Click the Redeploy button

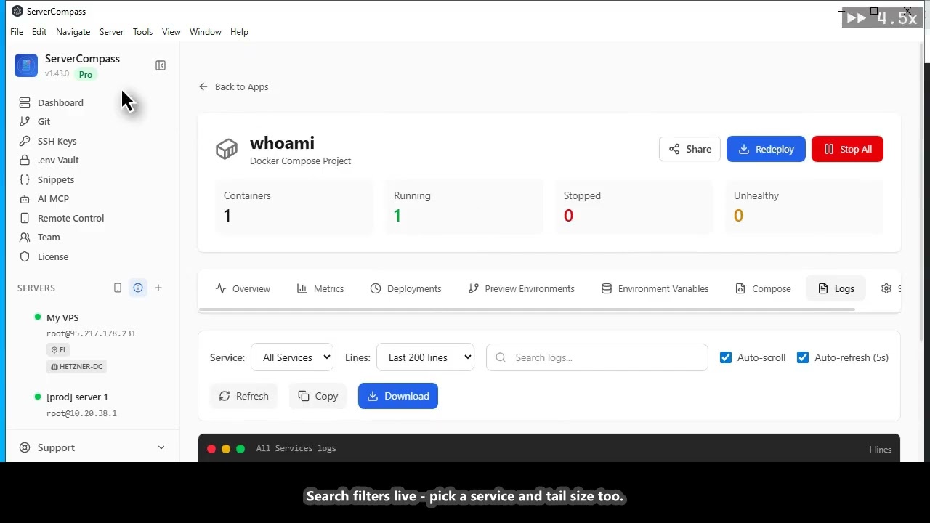(766, 149)
